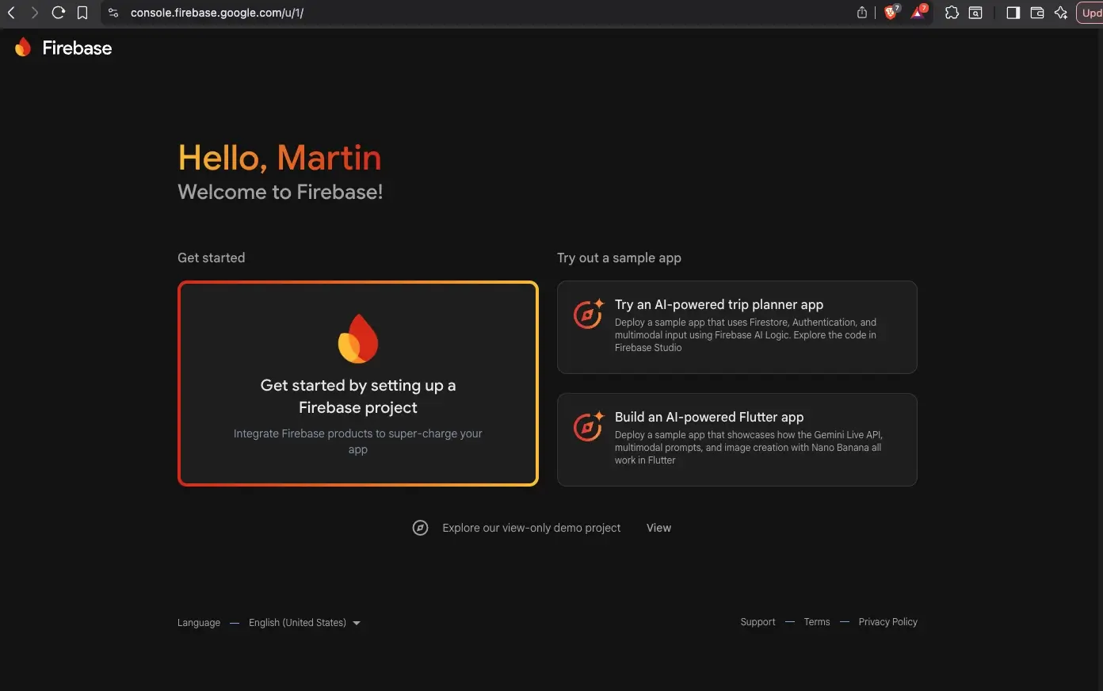Open the English (United States) language dropdown

pos(303,622)
